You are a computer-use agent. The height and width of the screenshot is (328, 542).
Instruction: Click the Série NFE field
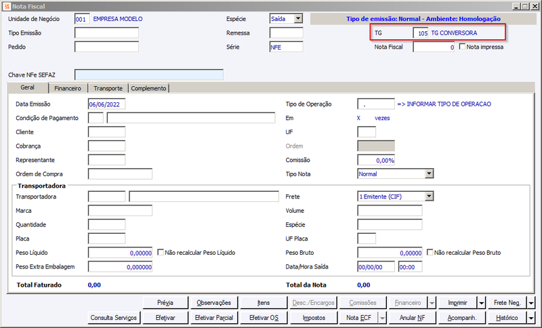click(x=286, y=47)
